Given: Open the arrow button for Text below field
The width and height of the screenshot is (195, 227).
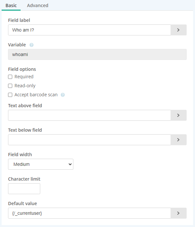Looking at the screenshot, I should click(178, 140).
